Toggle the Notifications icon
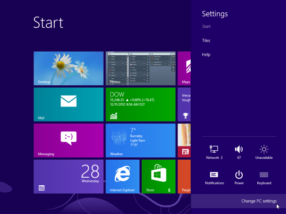The height and width of the screenshot is (214, 286). click(x=214, y=178)
